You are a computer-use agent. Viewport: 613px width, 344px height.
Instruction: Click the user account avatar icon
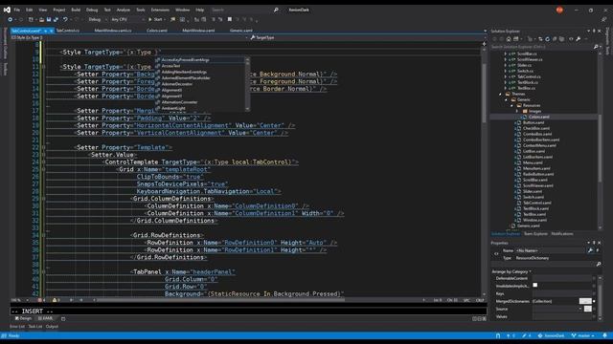559,11
